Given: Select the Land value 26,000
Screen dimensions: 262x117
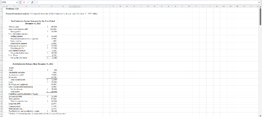Looking at the screenshot, I should 54,82.
